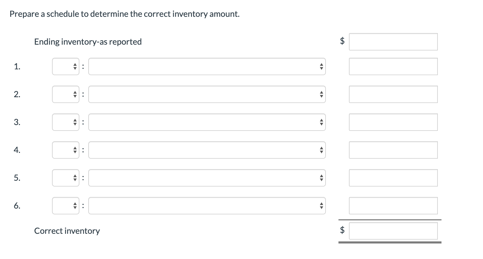The width and height of the screenshot is (483, 259).
Task: Expand the wide description dropdown in row 2
Action: (207, 94)
